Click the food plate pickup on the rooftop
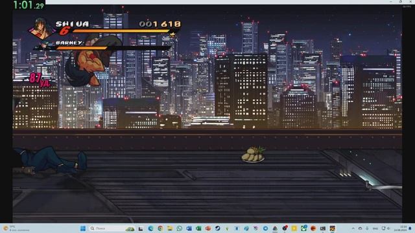This screenshot has width=415, height=233. (253, 155)
